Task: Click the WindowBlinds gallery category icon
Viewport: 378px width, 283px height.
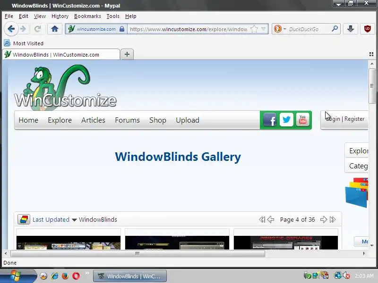Action: pos(24,219)
